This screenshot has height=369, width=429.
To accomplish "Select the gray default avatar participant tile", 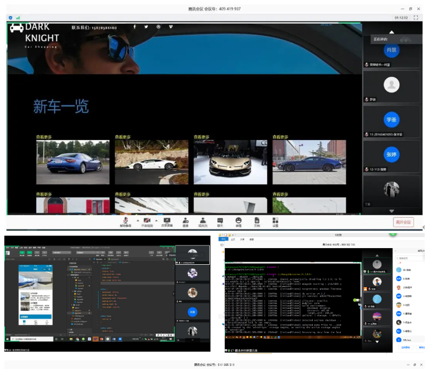I will tap(392, 86).
